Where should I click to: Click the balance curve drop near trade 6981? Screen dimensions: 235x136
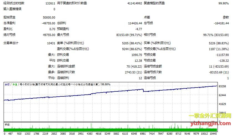(143, 90)
